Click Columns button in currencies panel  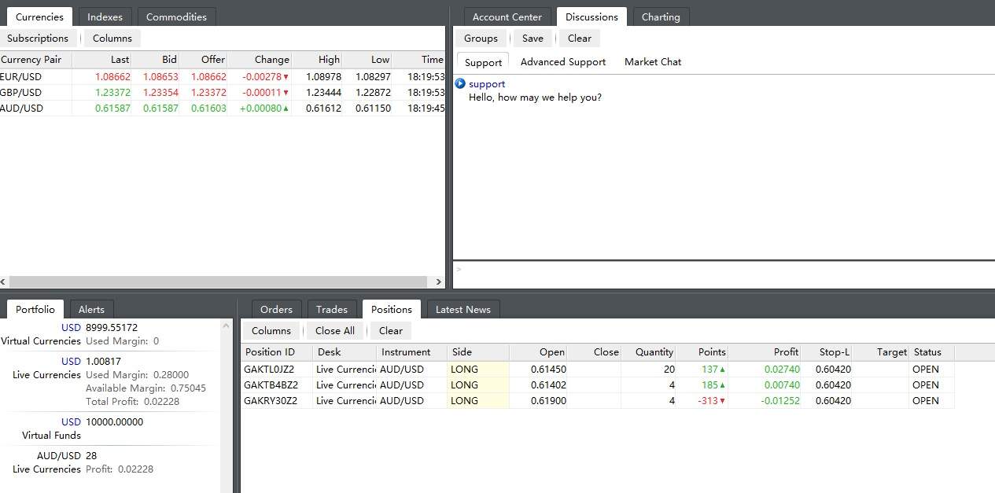pos(112,38)
